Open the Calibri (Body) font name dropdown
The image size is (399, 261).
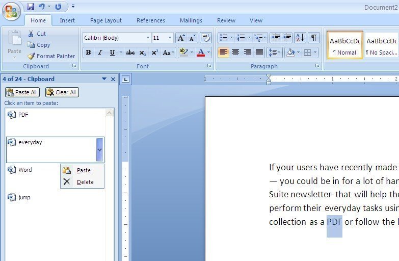click(x=148, y=38)
